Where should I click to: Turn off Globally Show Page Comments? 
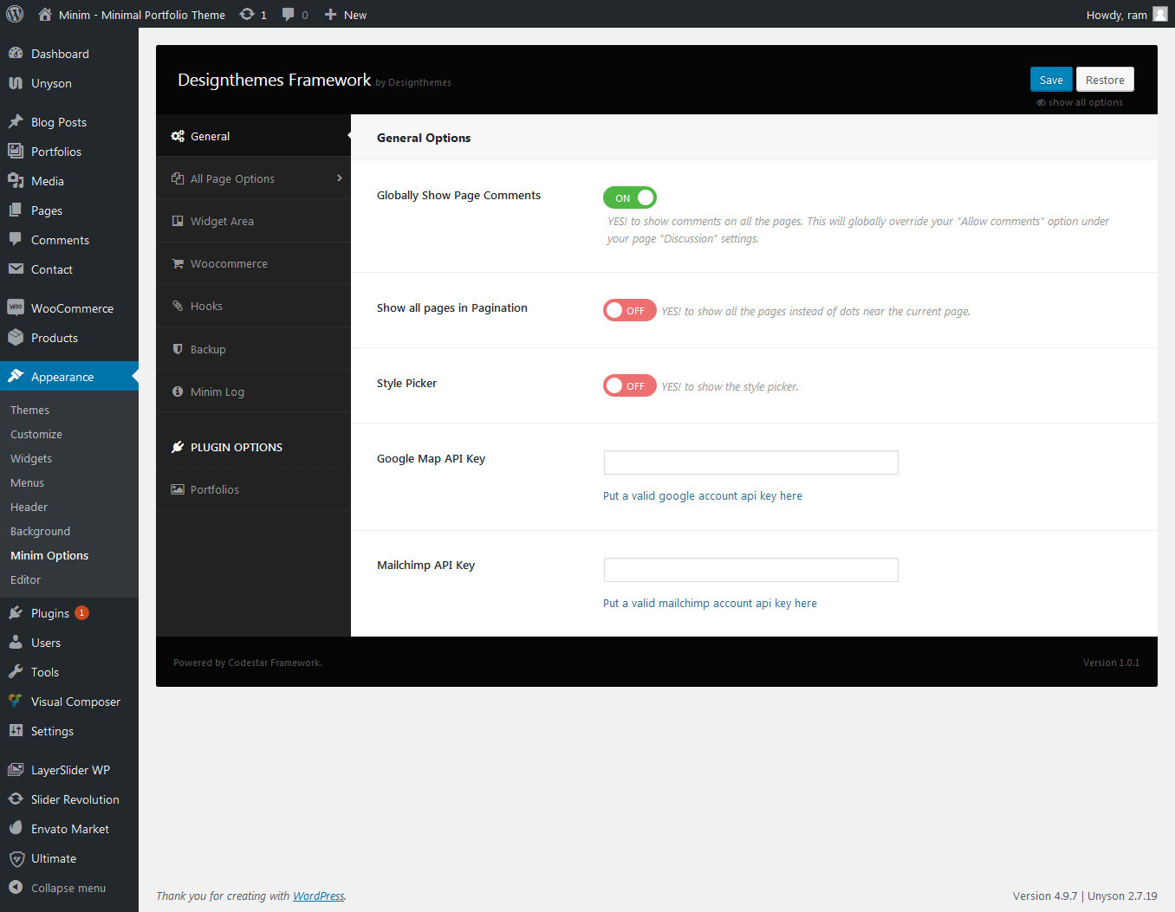630,197
